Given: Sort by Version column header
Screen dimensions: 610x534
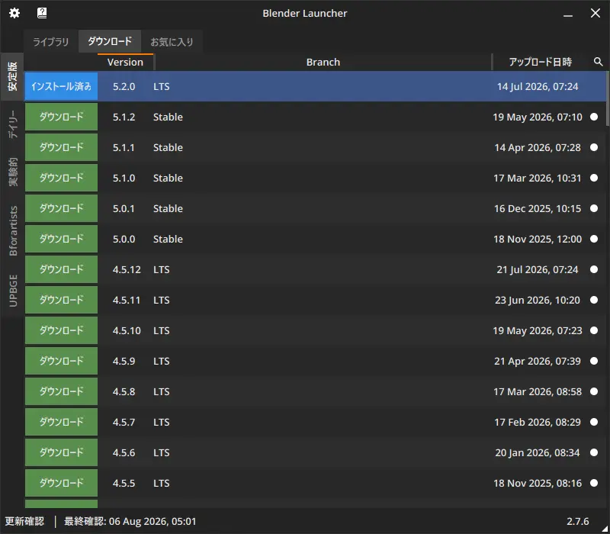Looking at the screenshot, I should [125, 63].
